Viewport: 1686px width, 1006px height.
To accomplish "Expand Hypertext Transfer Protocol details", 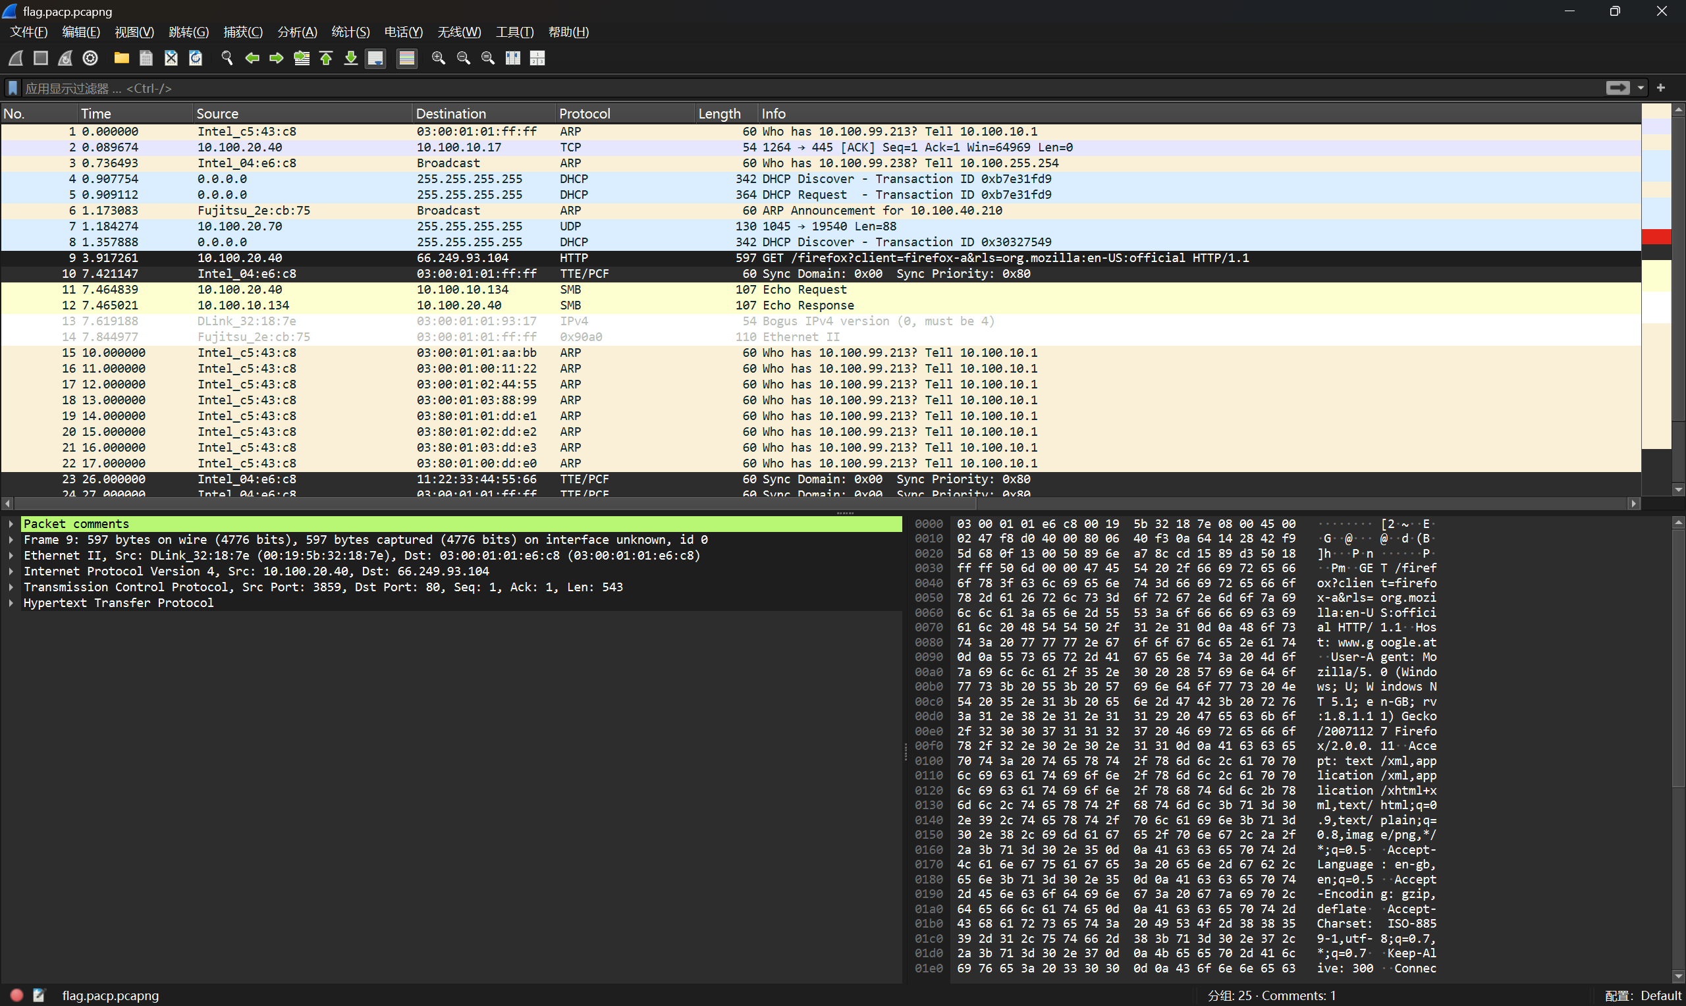I will pyautogui.click(x=11, y=602).
